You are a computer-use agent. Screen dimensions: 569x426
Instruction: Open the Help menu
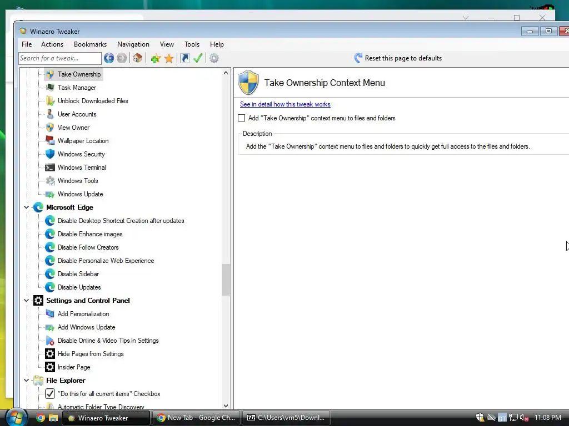click(217, 44)
